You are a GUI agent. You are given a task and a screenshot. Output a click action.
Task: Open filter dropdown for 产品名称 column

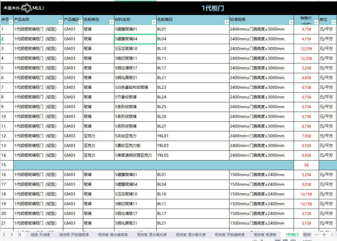point(61,22)
